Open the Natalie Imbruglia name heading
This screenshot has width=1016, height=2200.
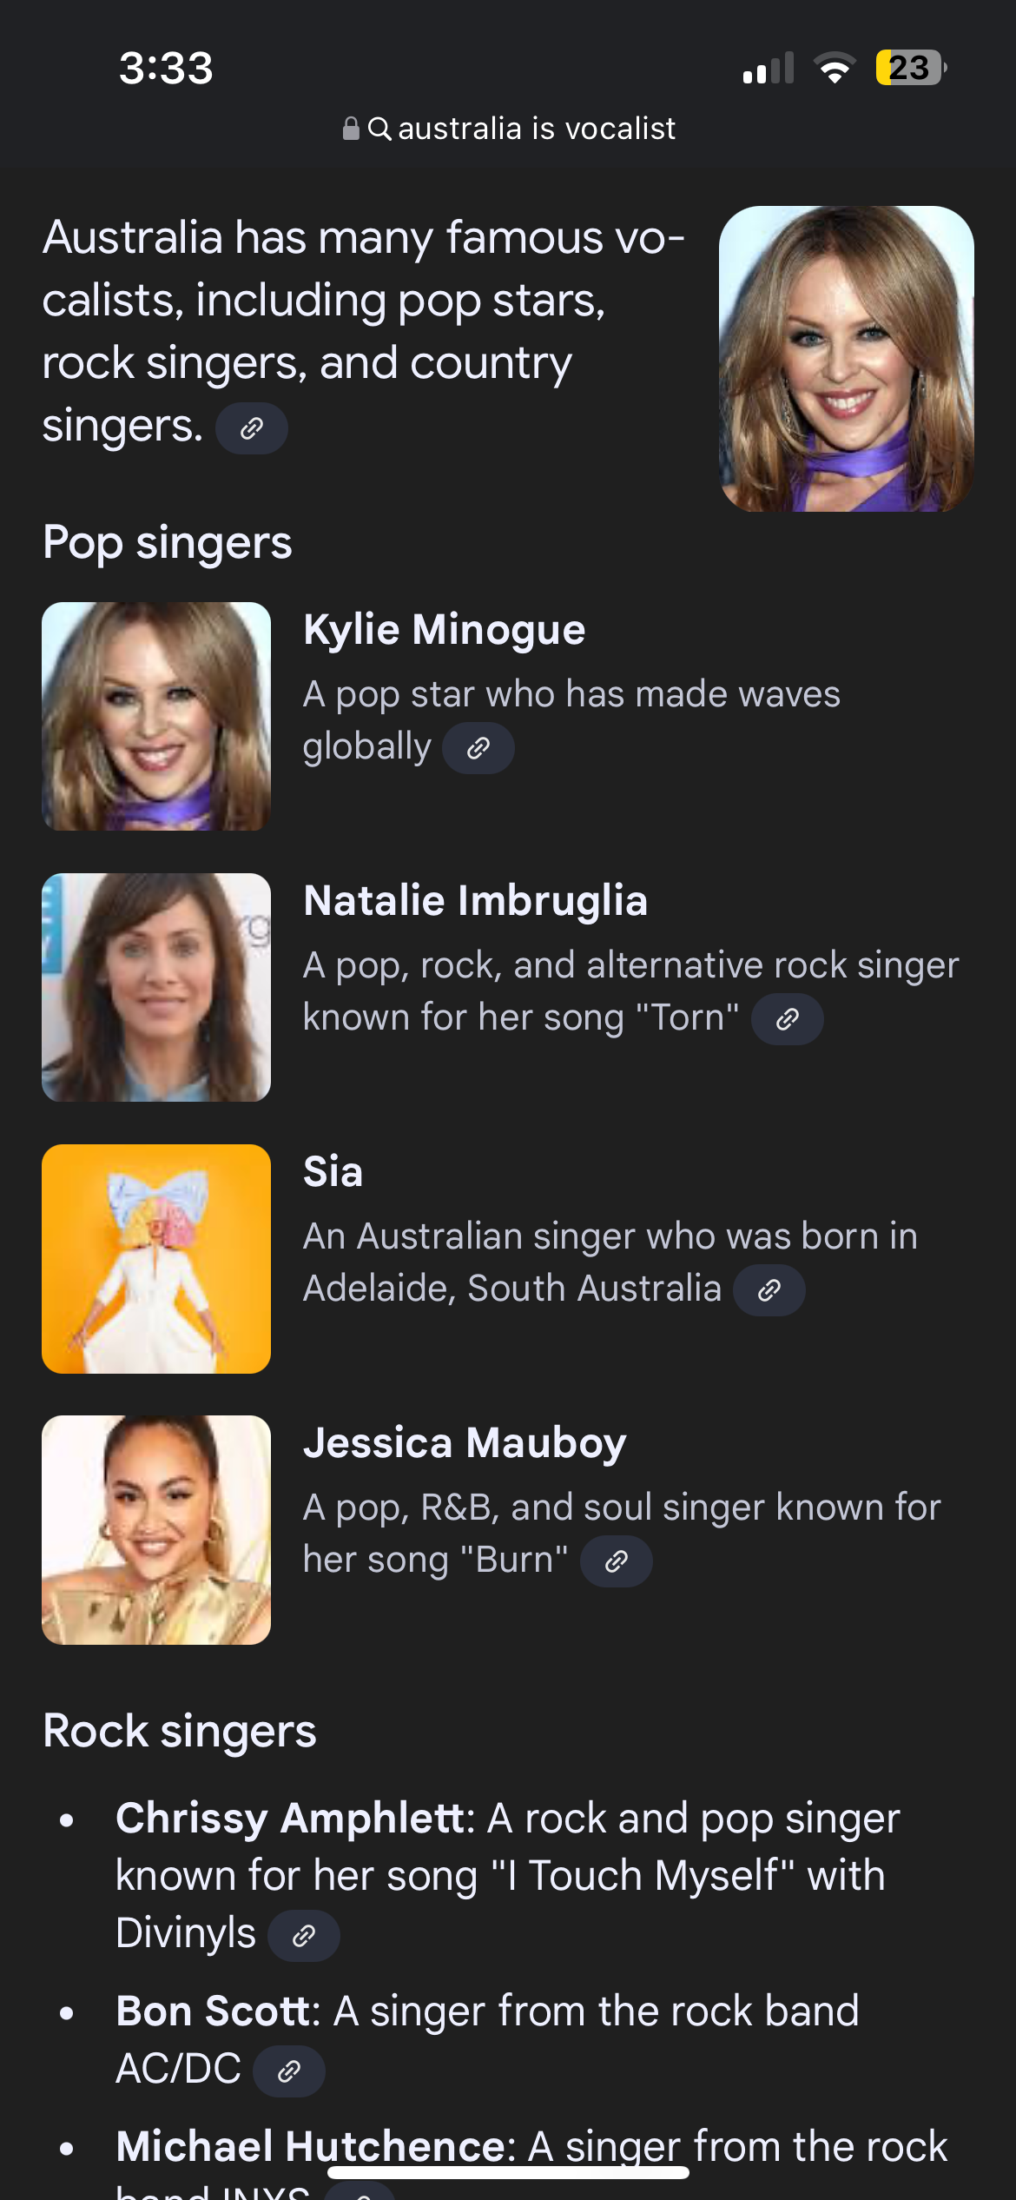click(x=475, y=901)
